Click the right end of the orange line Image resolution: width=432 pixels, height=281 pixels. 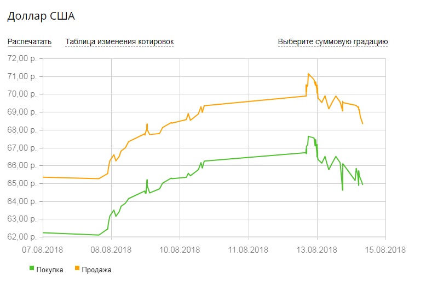pos(363,124)
